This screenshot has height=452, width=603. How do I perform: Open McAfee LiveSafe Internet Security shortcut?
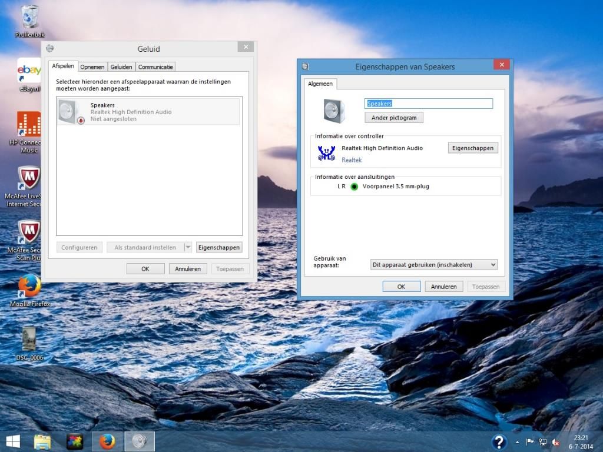point(29,178)
